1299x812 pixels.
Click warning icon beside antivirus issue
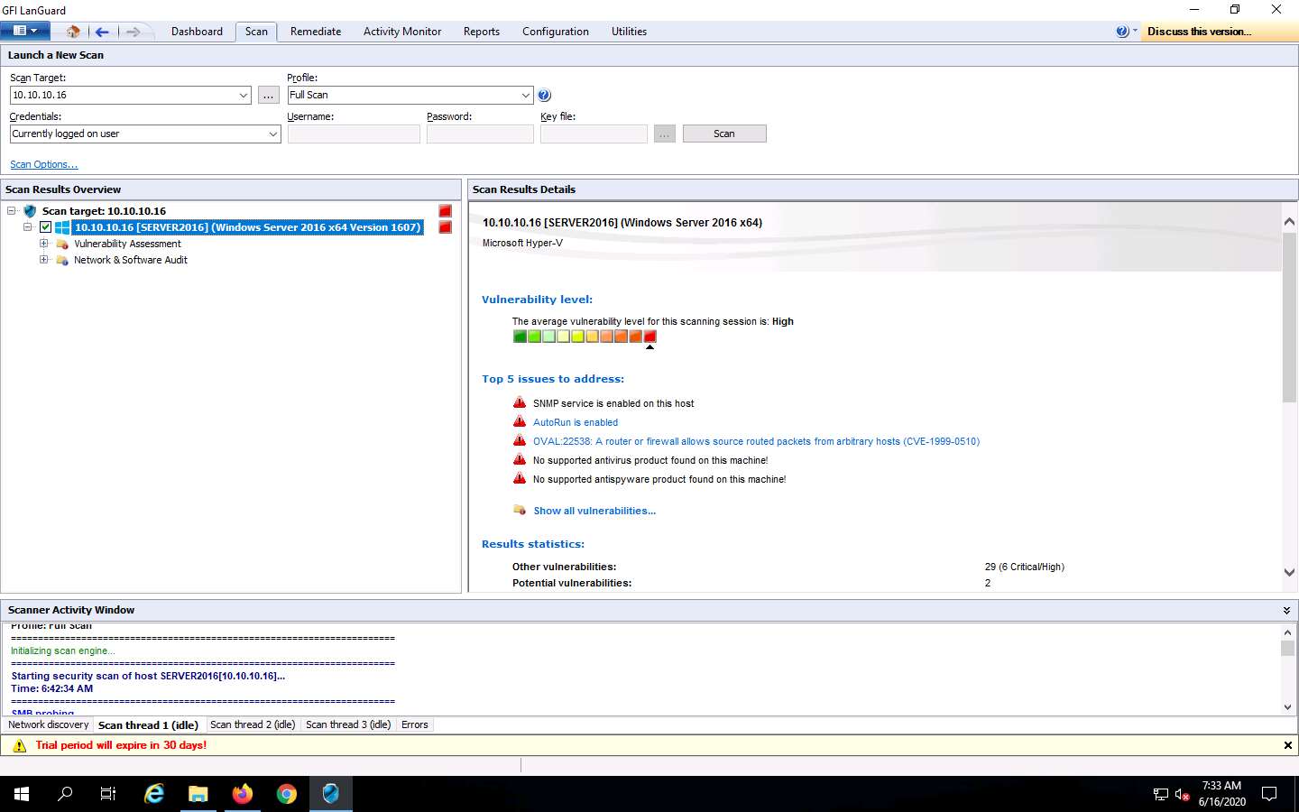520,459
